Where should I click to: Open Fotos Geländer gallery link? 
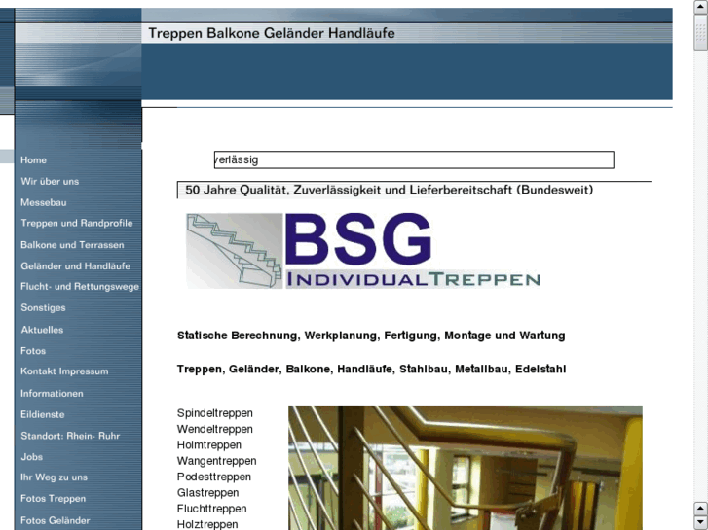56,520
